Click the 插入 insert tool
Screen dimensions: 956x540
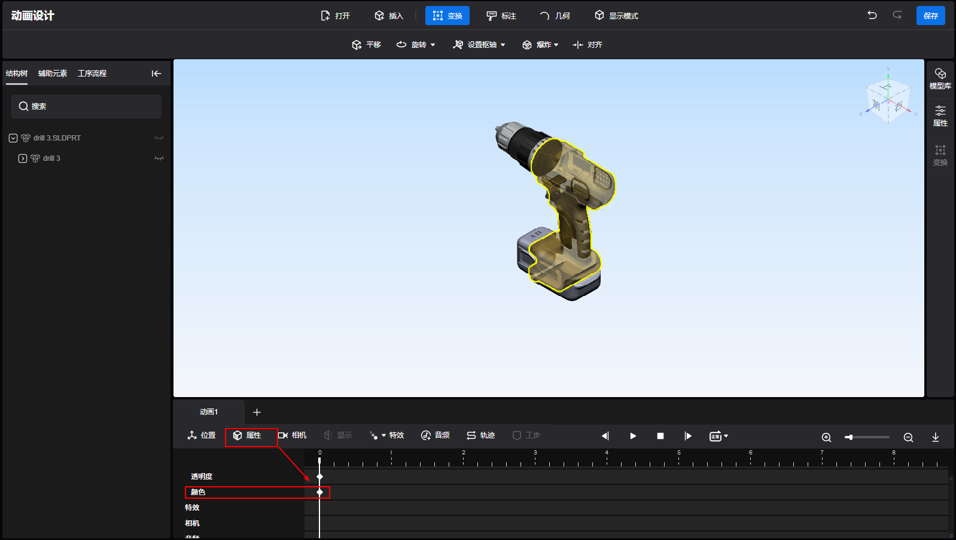pos(389,16)
